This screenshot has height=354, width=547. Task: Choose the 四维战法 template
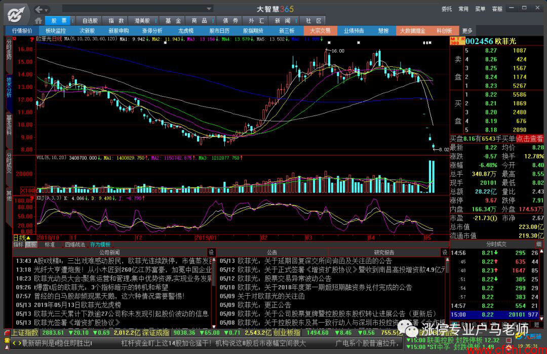point(75,245)
